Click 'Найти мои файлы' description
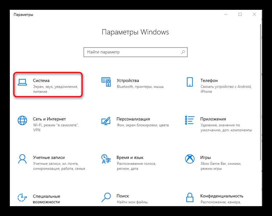 (132, 202)
